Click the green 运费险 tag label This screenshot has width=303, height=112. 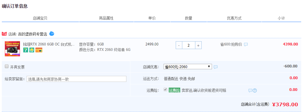(x=174, y=90)
